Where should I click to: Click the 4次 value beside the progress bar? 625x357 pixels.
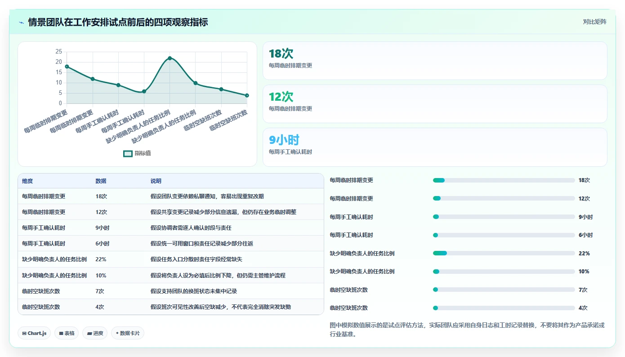pos(583,308)
